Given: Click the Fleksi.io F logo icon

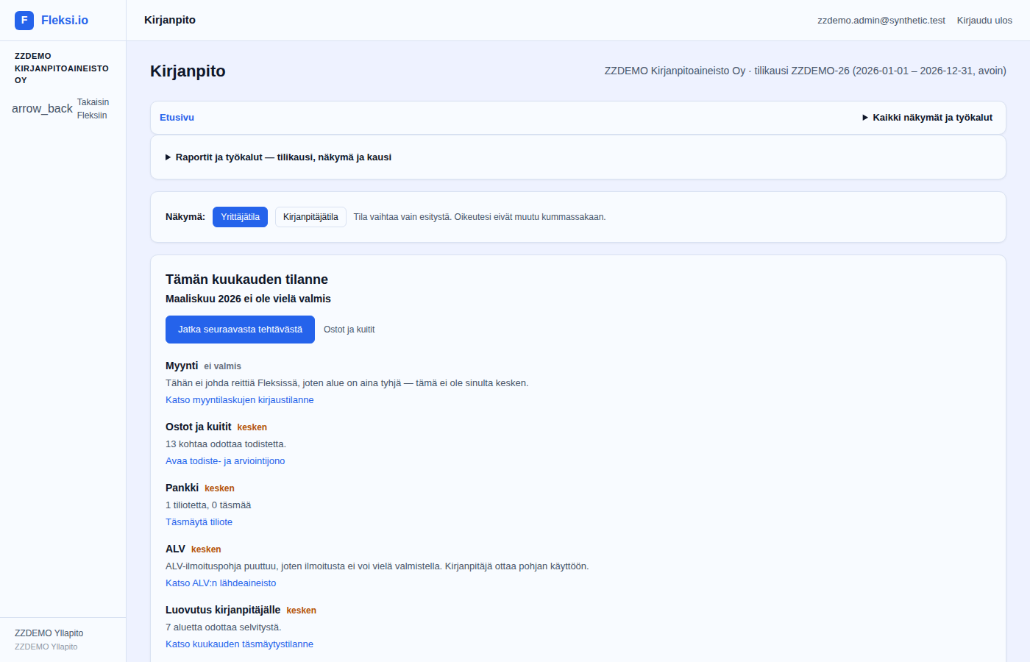Looking at the screenshot, I should pyautogui.click(x=24, y=21).
